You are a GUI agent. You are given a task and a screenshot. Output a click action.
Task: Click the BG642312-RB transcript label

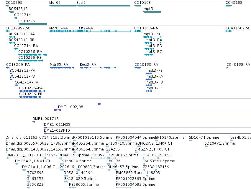[x=22, y=40]
